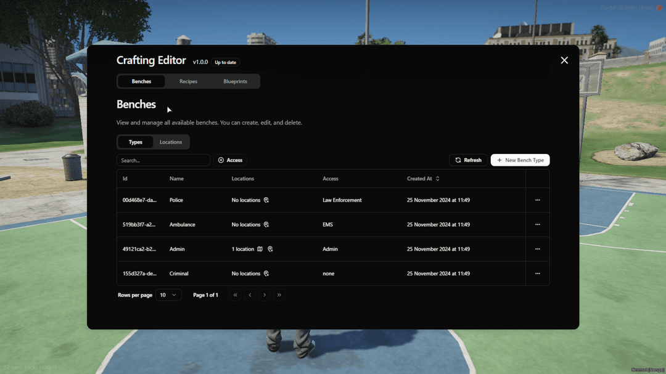This screenshot has width=666, height=374.
Task: Open the Access filter dropdown
Action: click(x=230, y=160)
